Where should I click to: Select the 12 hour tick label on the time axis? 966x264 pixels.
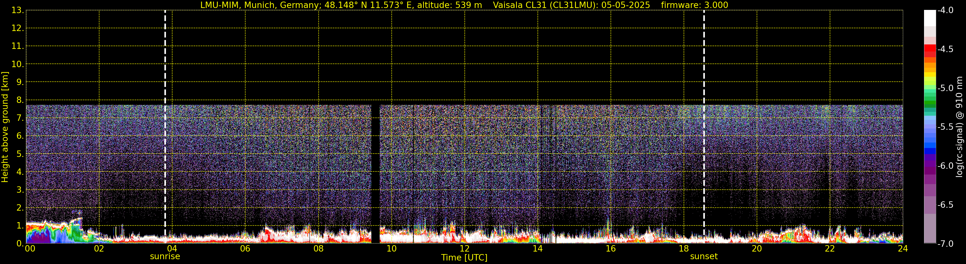(464, 249)
